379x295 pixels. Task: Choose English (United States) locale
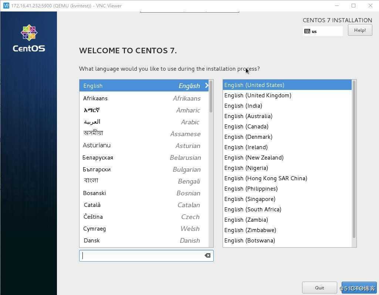click(x=287, y=85)
